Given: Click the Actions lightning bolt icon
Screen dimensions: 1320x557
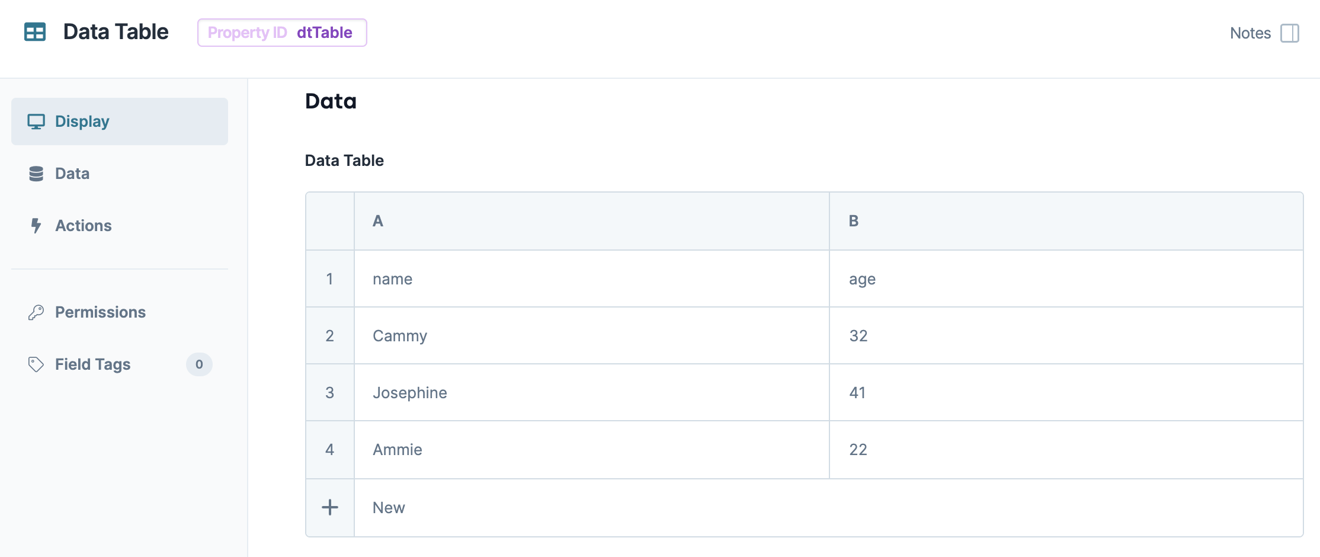Looking at the screenshot, I should (x=36, y=226).
